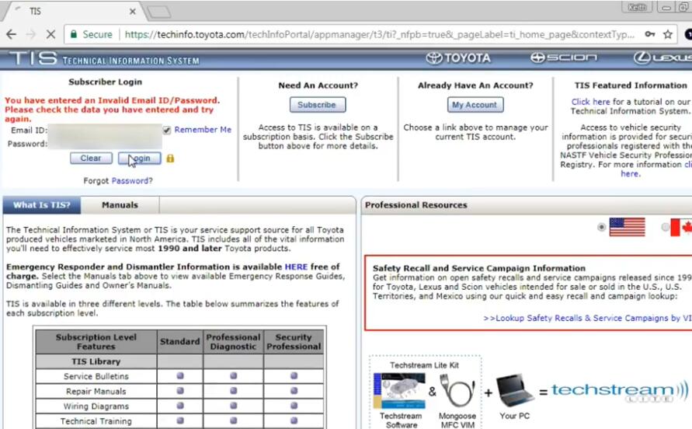Follow the HERE emergency responder link
The height and width of the screenshot is (429, 692).
tap(296, 267)
